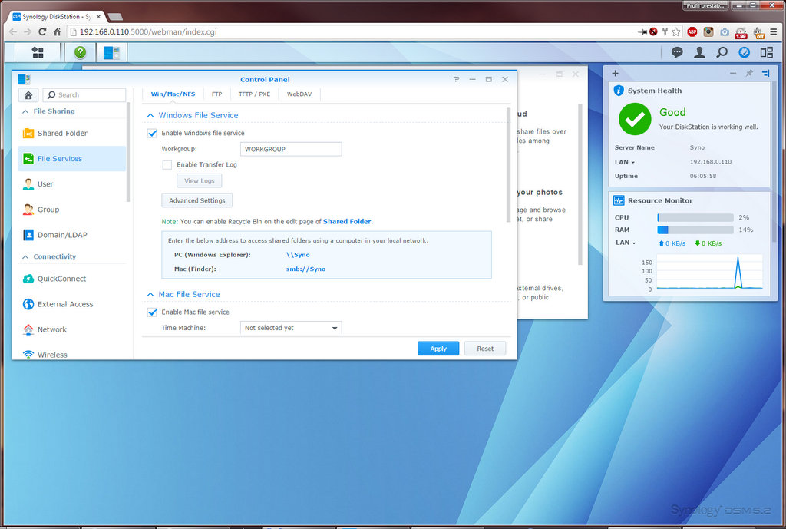This screenshot has height=529, width=786.
Task: Toggle Enable Windows file service checkbox
Action: click(x=153, y=133)
